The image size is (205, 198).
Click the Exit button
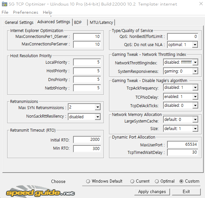[x=186, y=192]
